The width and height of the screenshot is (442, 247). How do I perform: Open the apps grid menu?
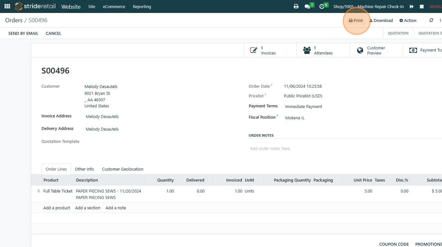pyautogui.click(x=7, y=6)
